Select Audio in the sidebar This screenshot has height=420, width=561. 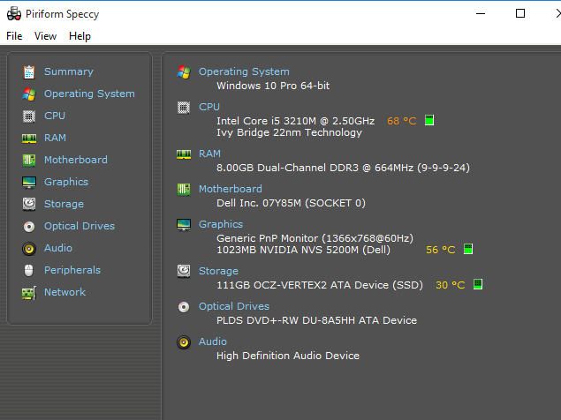[58, 248]
